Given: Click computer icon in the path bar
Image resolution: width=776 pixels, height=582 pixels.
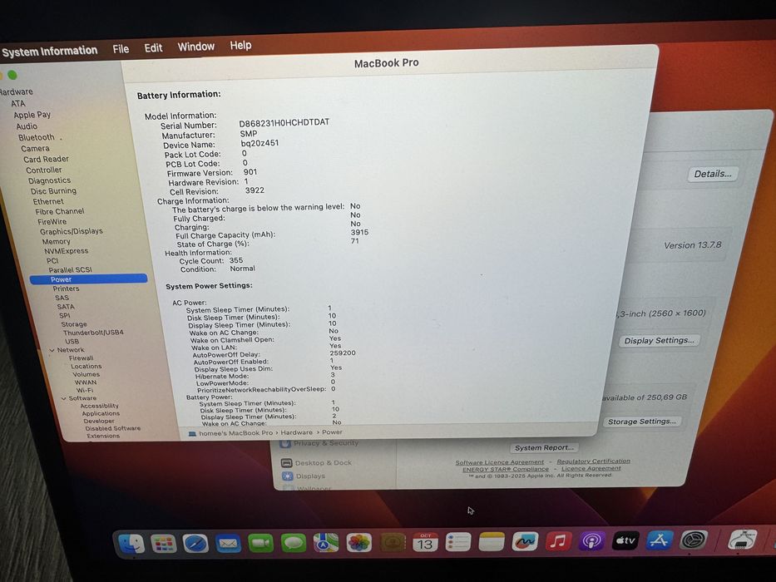Looking at the screenshot, I should (192, 433).
